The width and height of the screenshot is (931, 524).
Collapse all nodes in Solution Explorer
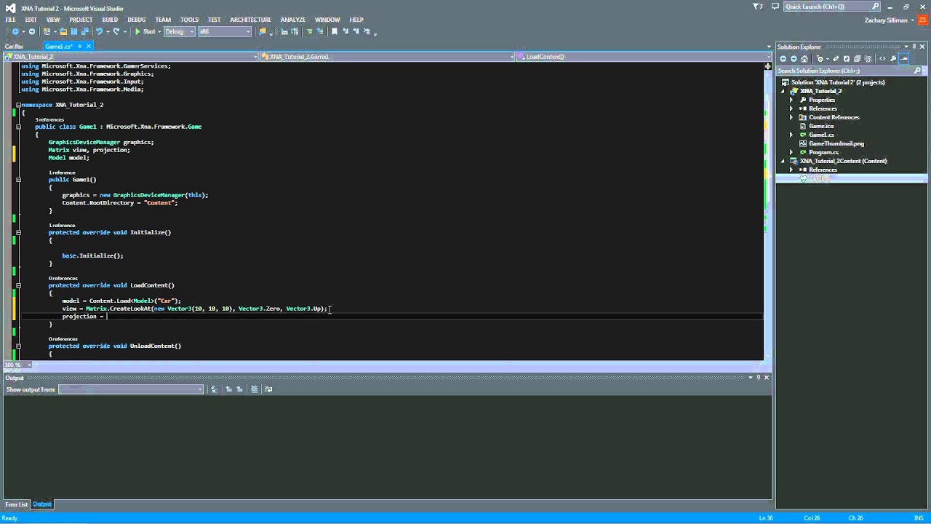858,59
